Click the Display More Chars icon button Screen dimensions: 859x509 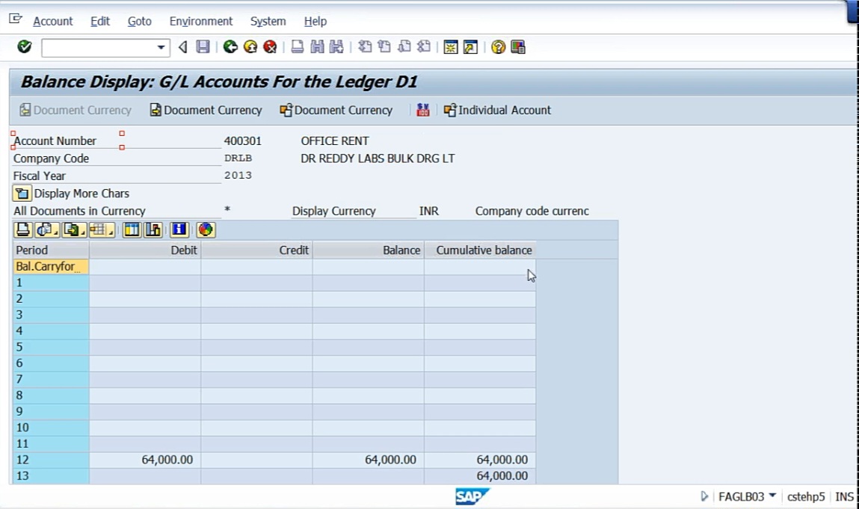pos(22,194)
